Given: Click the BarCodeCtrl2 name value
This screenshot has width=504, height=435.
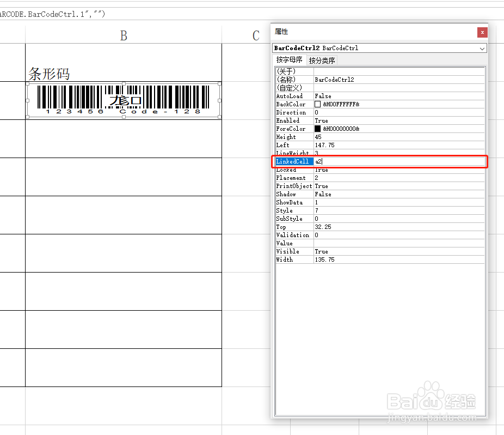Looking at the screenshot, I should pos(334,80).
